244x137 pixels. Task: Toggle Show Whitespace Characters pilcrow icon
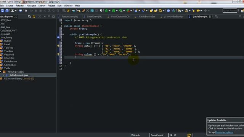click(x=101, y=11)
